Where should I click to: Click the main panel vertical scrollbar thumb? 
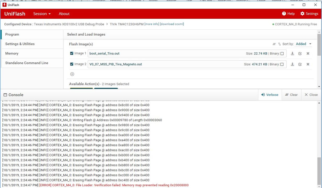pos(319,45)
